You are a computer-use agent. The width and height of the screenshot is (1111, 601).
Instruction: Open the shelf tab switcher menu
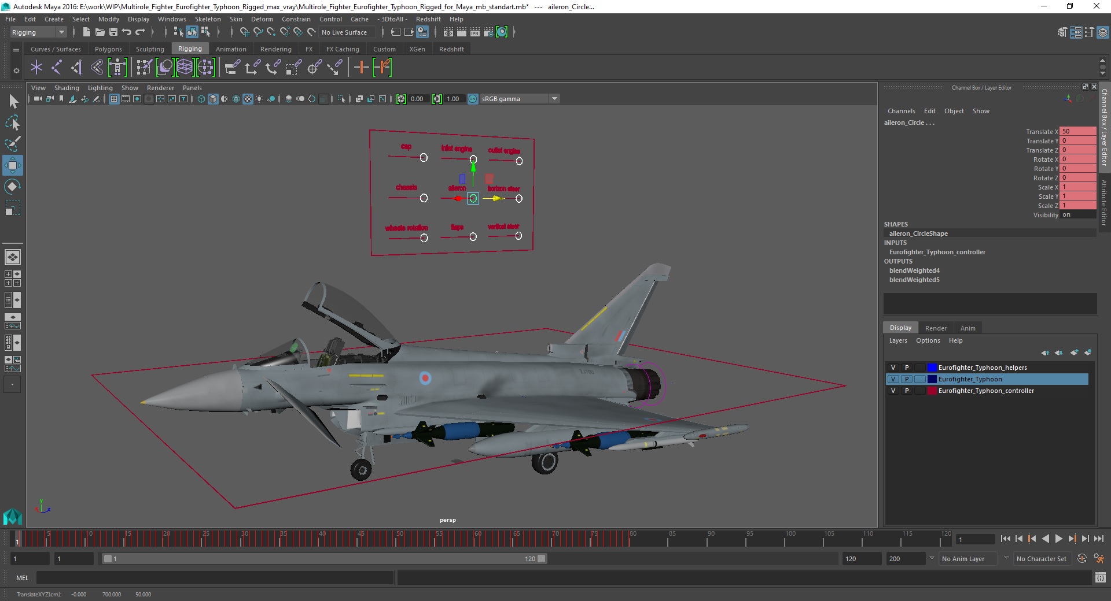coord(16,50)
